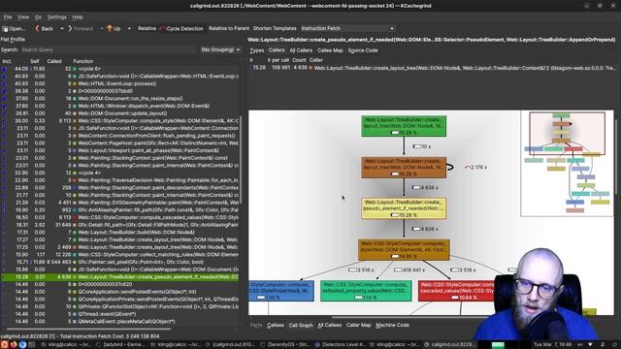Open the Help menu
The width and height of the screenshot is (621, 349).
point(78,17)
